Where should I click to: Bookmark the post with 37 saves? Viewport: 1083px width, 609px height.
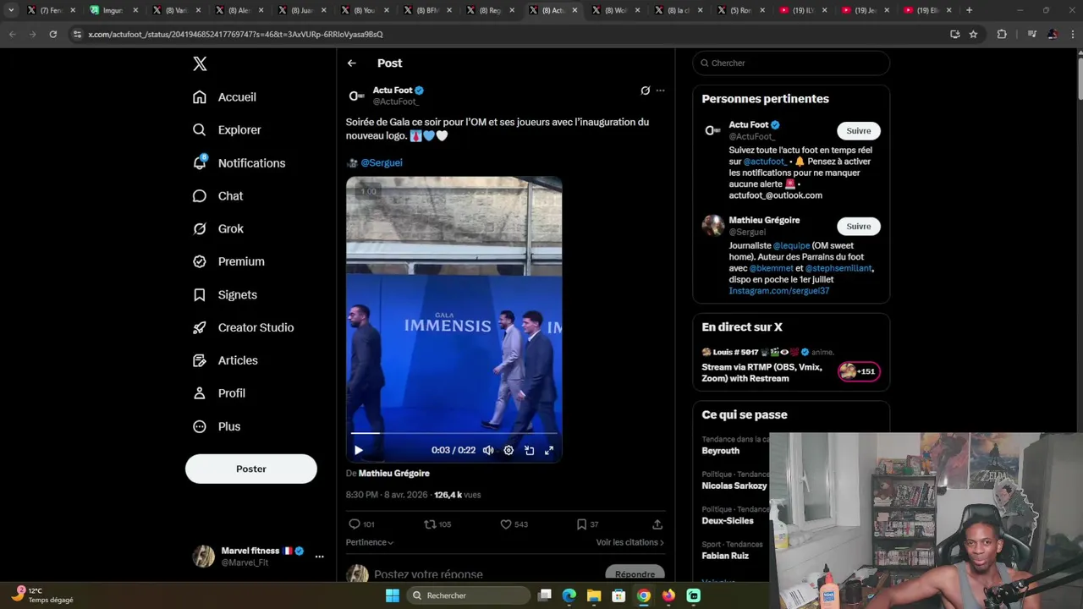click(587, 524)
